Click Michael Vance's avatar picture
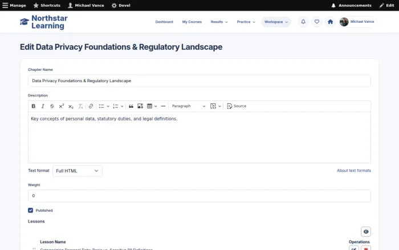The image size is (399, 250). (344, 22)
